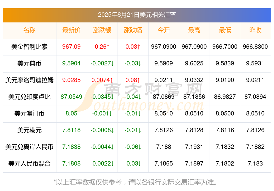Click the change amount '0.26↑'
The width and height of the screenshot is (274, 191).
coord(102,47)
